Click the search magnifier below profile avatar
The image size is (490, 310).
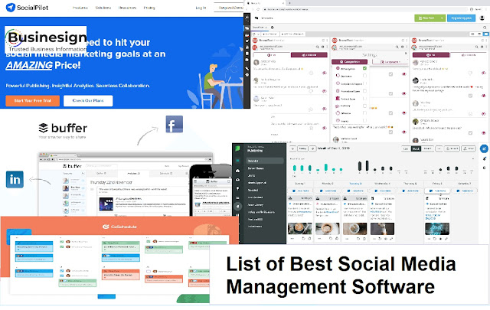coord(485,28)
